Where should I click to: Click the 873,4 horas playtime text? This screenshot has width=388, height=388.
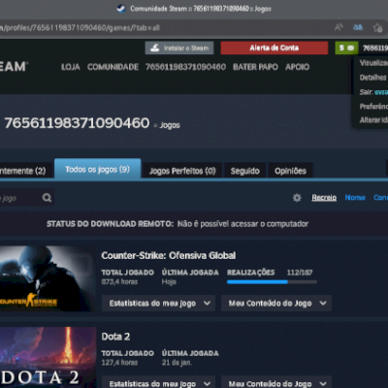click(x=119, y=281)
